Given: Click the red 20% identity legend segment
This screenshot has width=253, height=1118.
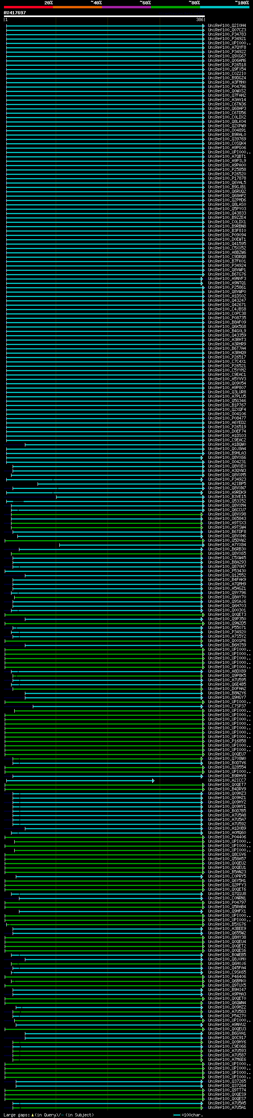Looking at the screenshot, I should click(x=28, y=7).
